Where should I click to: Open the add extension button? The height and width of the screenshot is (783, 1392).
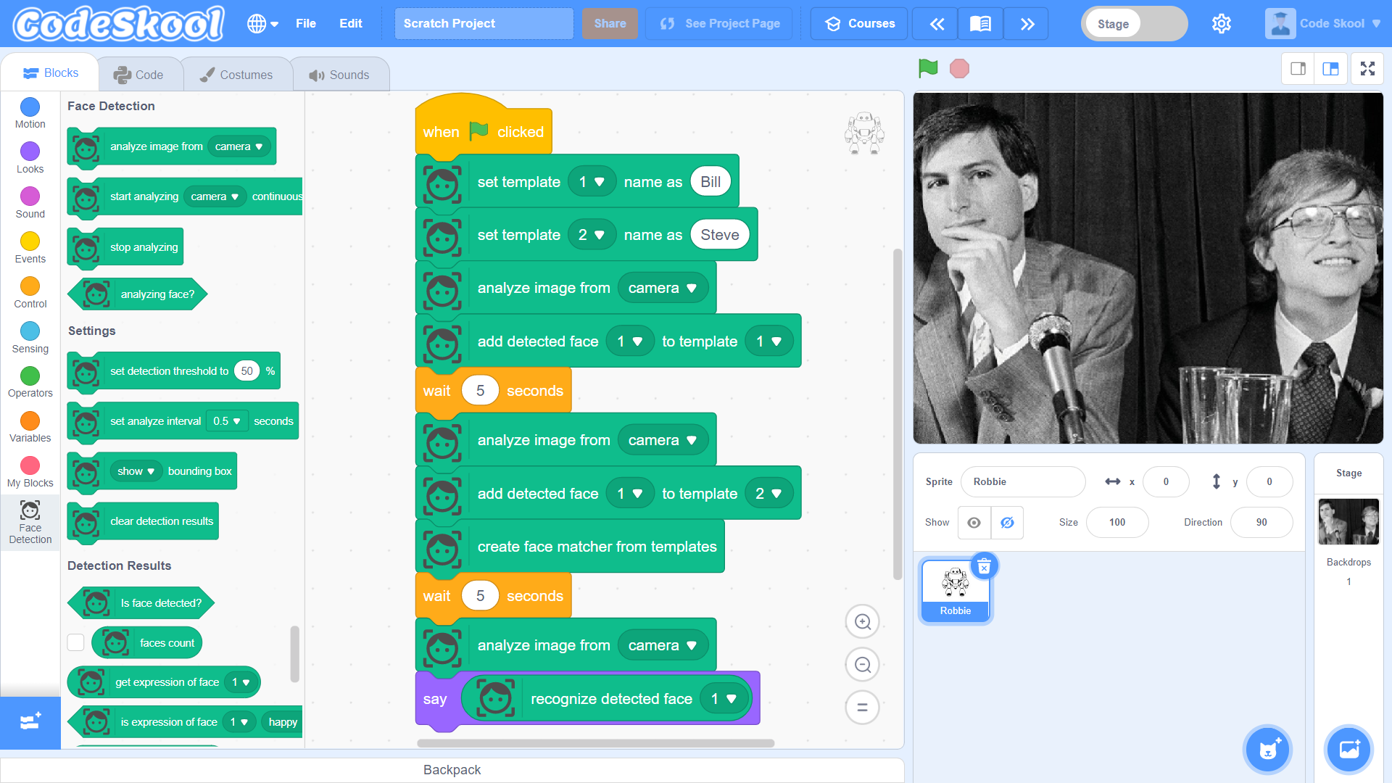point(30,722)
